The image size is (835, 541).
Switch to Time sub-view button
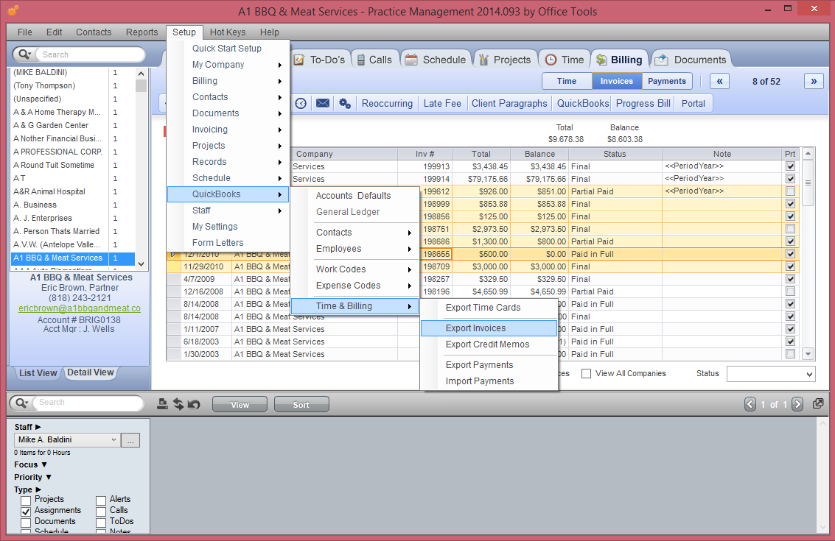[567, 81]
